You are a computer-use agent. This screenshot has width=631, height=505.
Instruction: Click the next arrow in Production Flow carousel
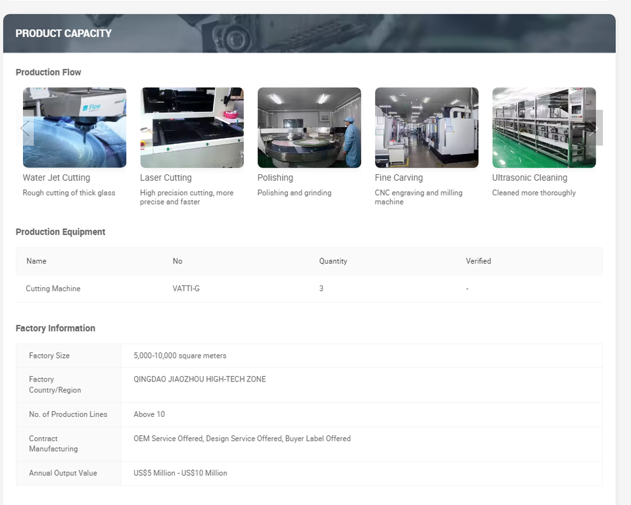594,128
